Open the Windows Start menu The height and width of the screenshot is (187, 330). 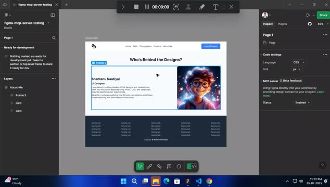(123, 181)
